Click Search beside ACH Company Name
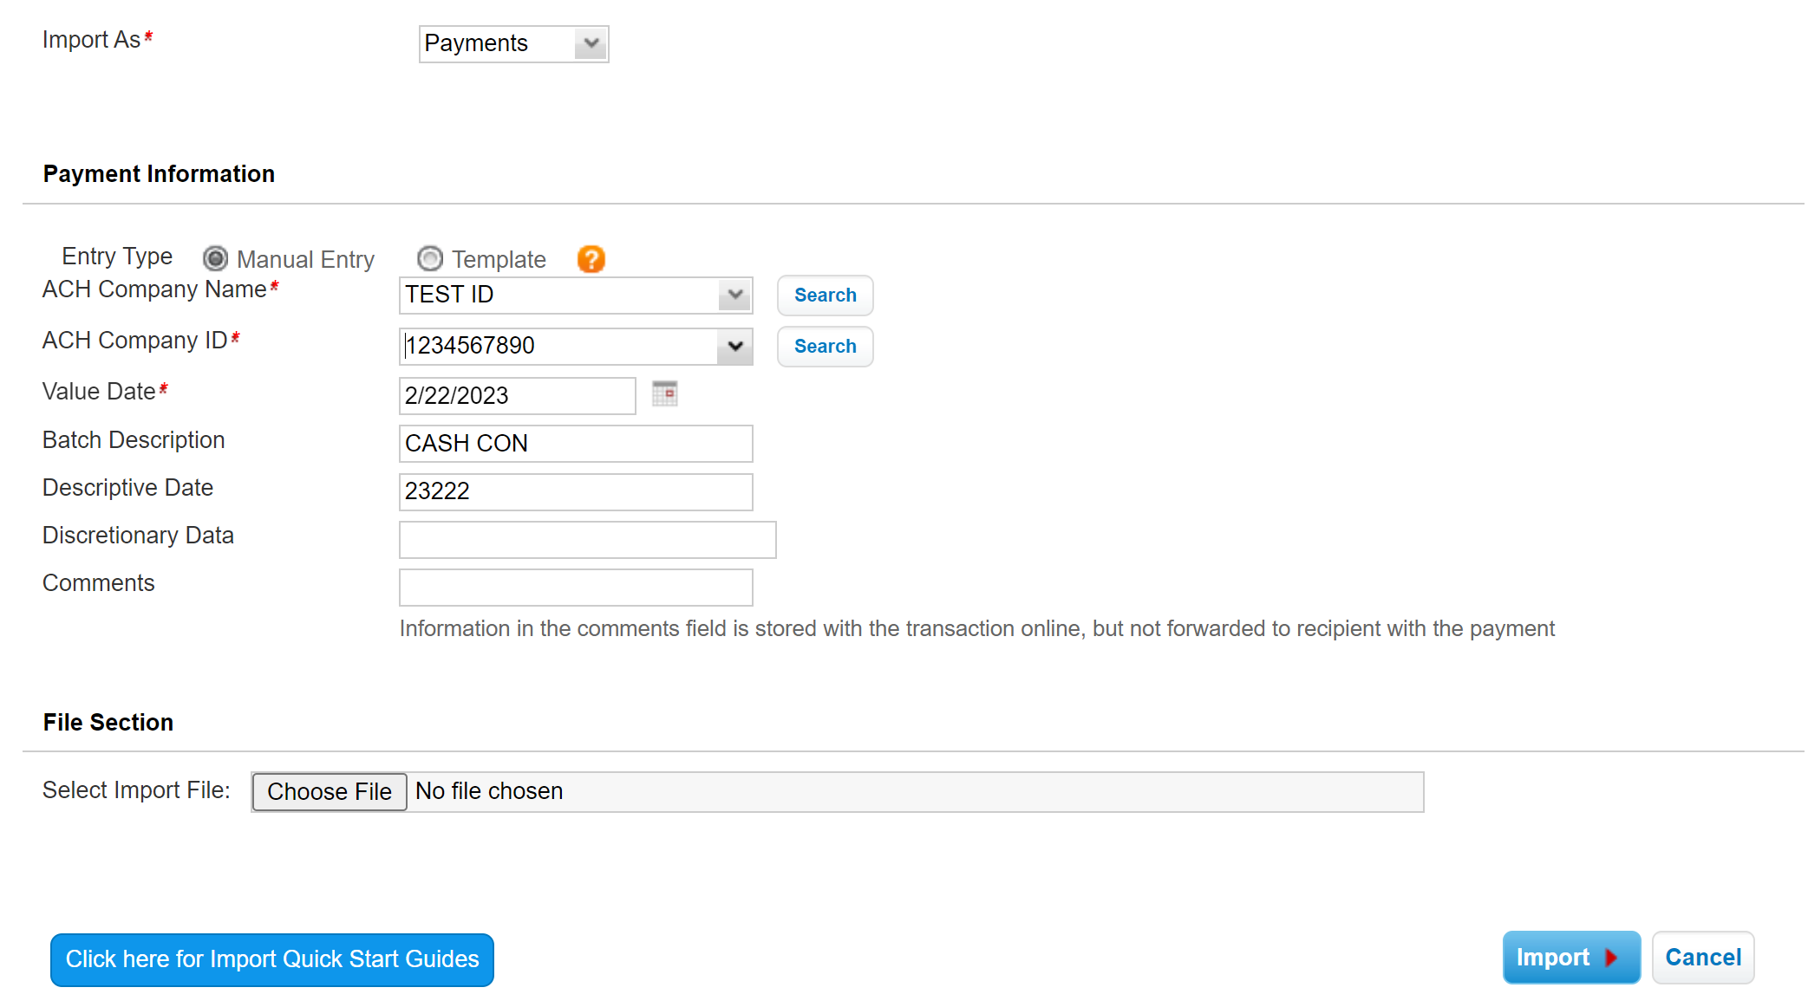 point(825,296)
